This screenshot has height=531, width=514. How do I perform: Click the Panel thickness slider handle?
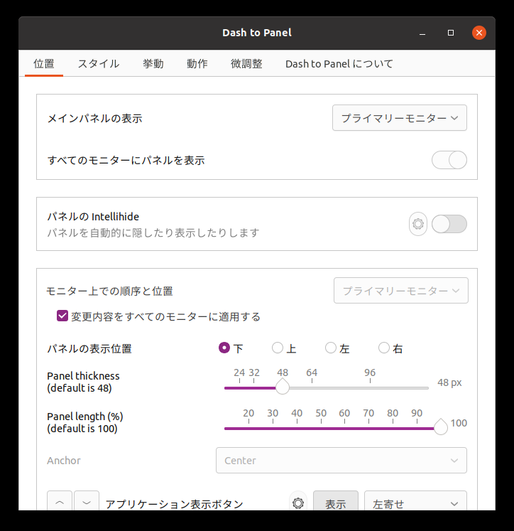coord(283,387)
